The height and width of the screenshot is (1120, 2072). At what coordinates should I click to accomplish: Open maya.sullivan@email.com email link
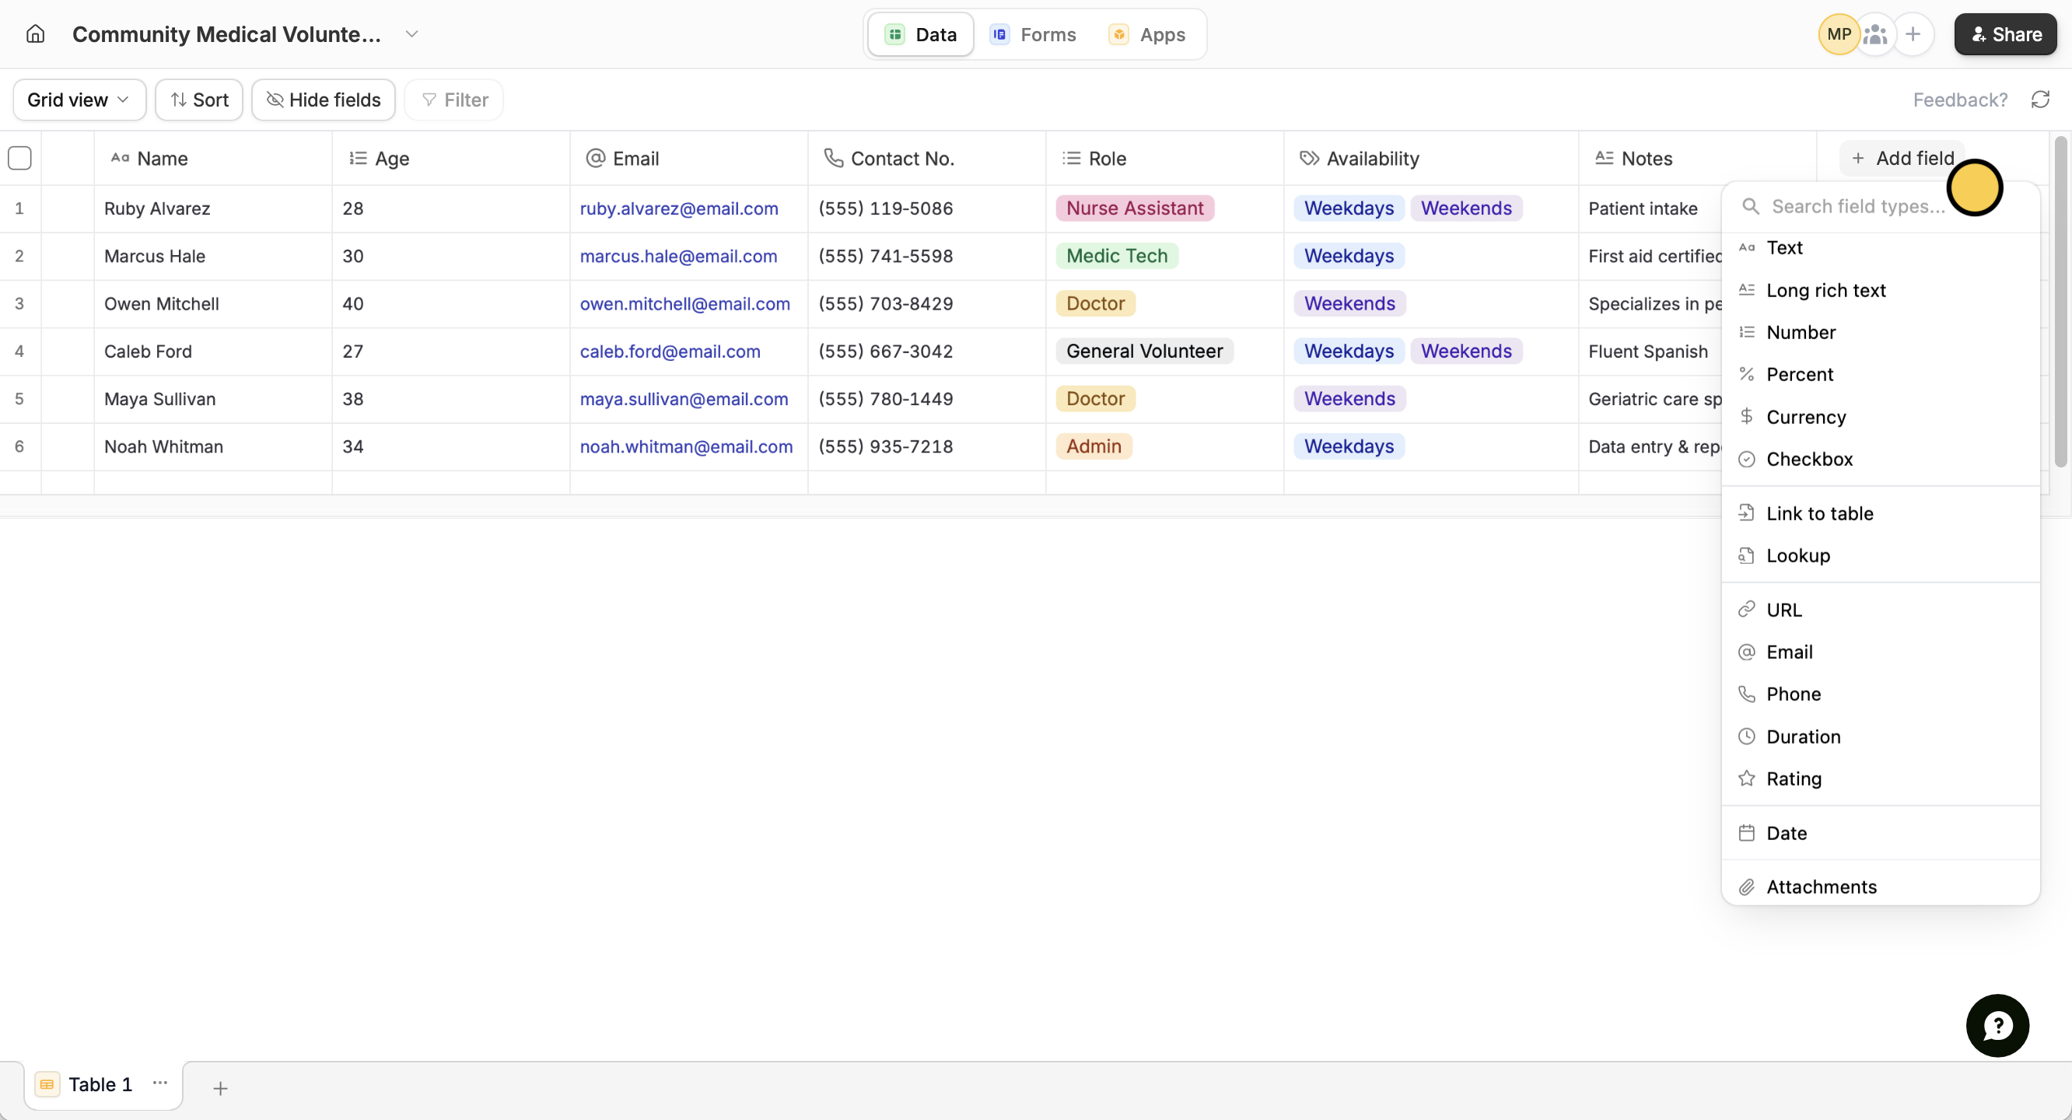[x=684, y=399]
